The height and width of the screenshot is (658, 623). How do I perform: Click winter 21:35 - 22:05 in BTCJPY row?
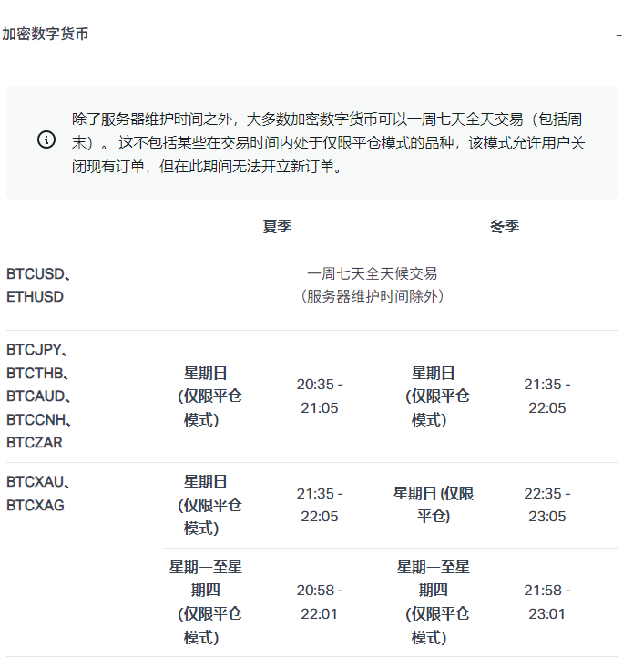[547, 396]
